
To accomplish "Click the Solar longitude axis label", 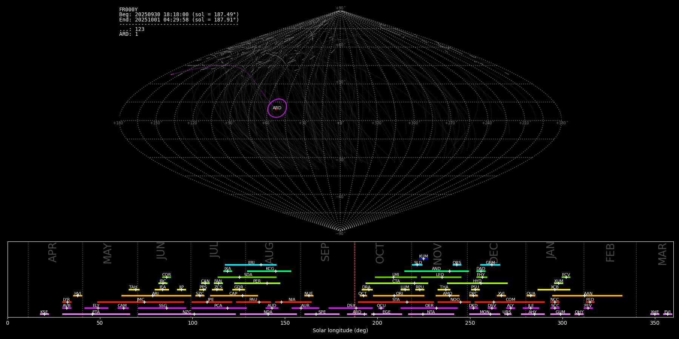I will (x=340, y=331).
